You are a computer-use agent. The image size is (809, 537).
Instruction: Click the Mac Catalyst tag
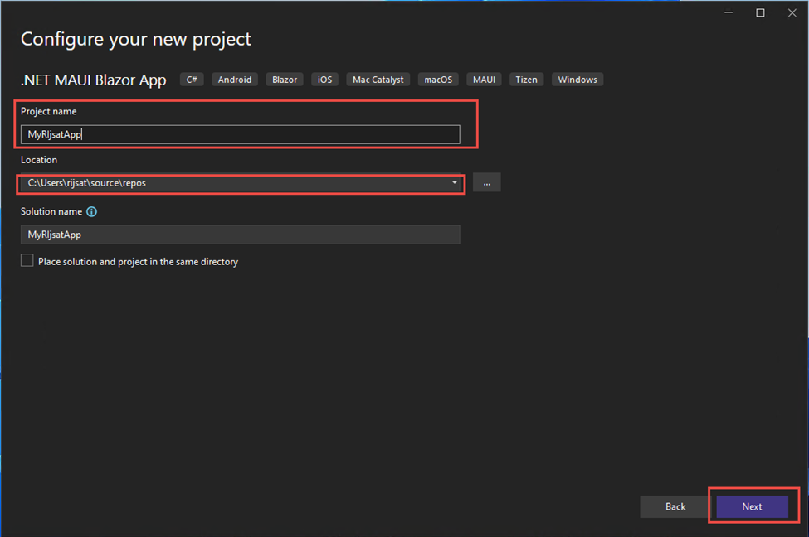pyautogui.click(x=378, y=79)
